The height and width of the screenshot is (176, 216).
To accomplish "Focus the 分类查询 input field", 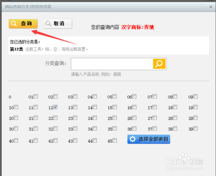I will point(112,64).
